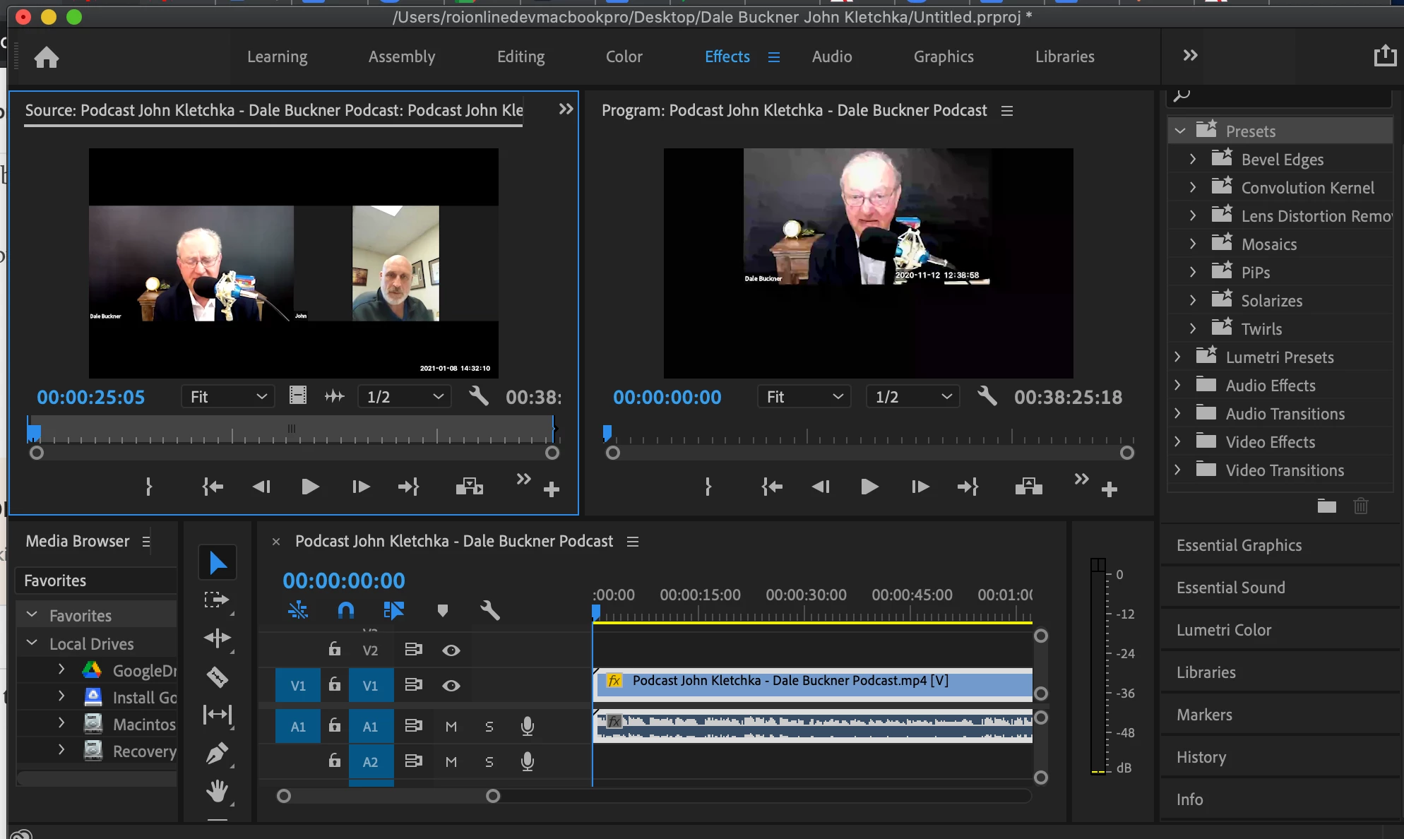Open timeline wrench display settings
The height and width of the screenshot is (839, 1404).
click(x=489, y=610)
